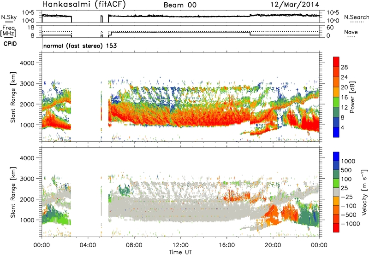The height and width of the screenshot is (255, 369).
Task: Click the '08:00' time axis label
Action: click(x=134, y=245)
